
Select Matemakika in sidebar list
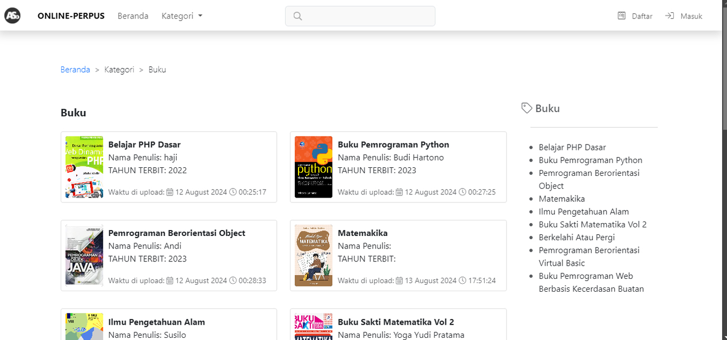561,199
